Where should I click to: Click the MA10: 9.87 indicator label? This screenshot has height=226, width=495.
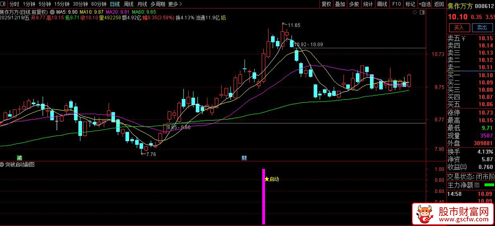point(92,13)
